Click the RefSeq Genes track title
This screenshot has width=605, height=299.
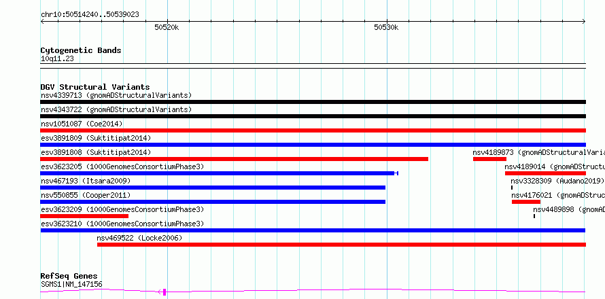click(69, 277)
